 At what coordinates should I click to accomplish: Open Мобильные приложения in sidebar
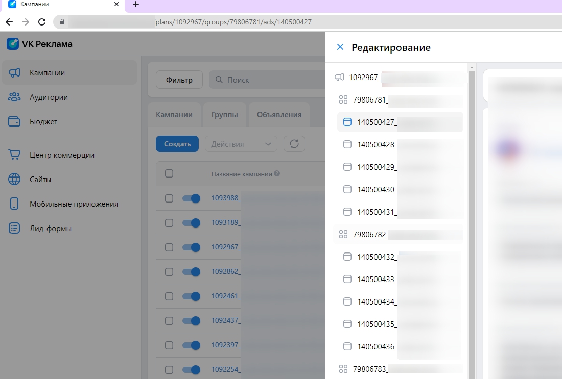click(x=74, y=204)
